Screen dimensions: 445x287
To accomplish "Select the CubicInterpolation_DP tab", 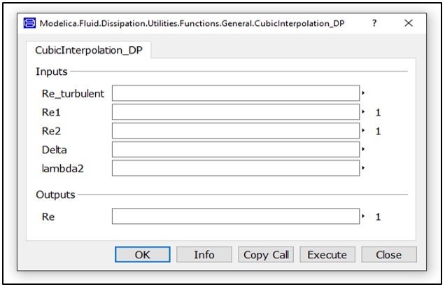I will pyautogui.click(x=89, y=50).
